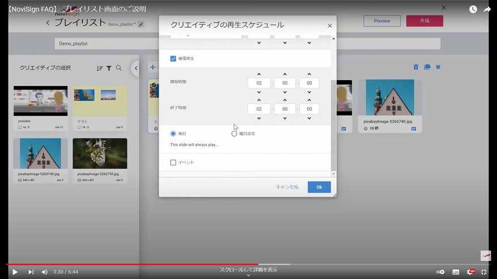This screenshot has width=497, height=279.
Task: Click the 終了時間 hour field
Action: point(259,109)
